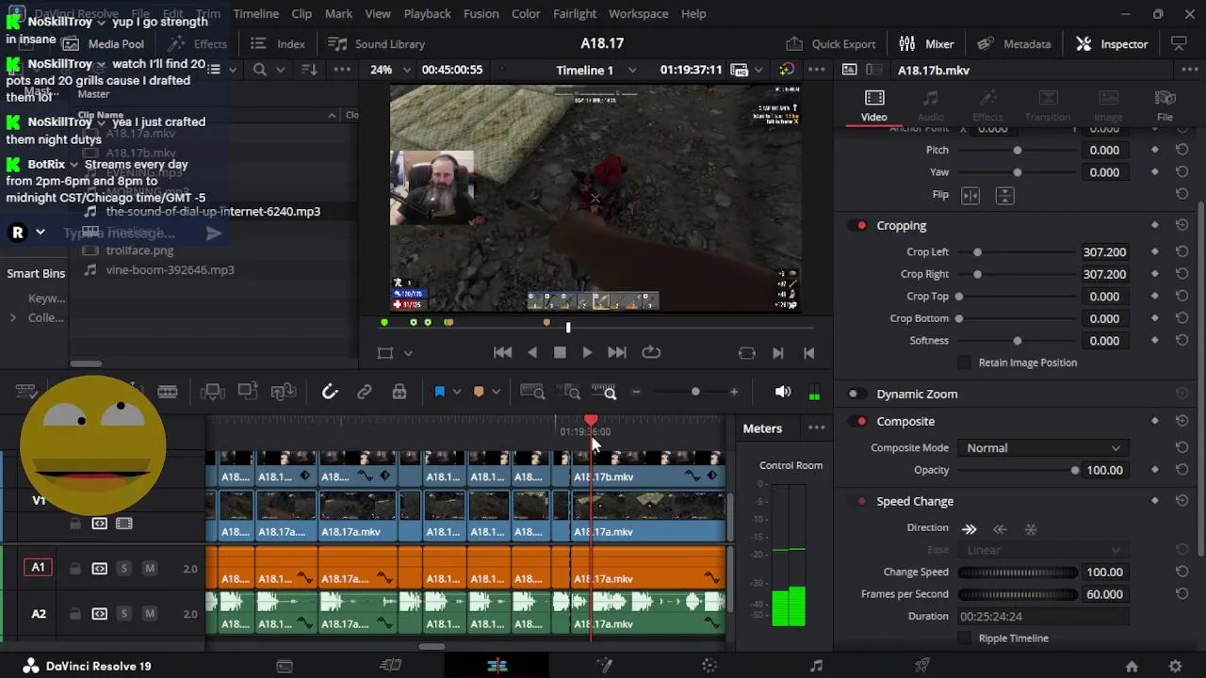Screen dimensions: 1206x678
Task: Check Retain Image Position
Action: (964, 363)
